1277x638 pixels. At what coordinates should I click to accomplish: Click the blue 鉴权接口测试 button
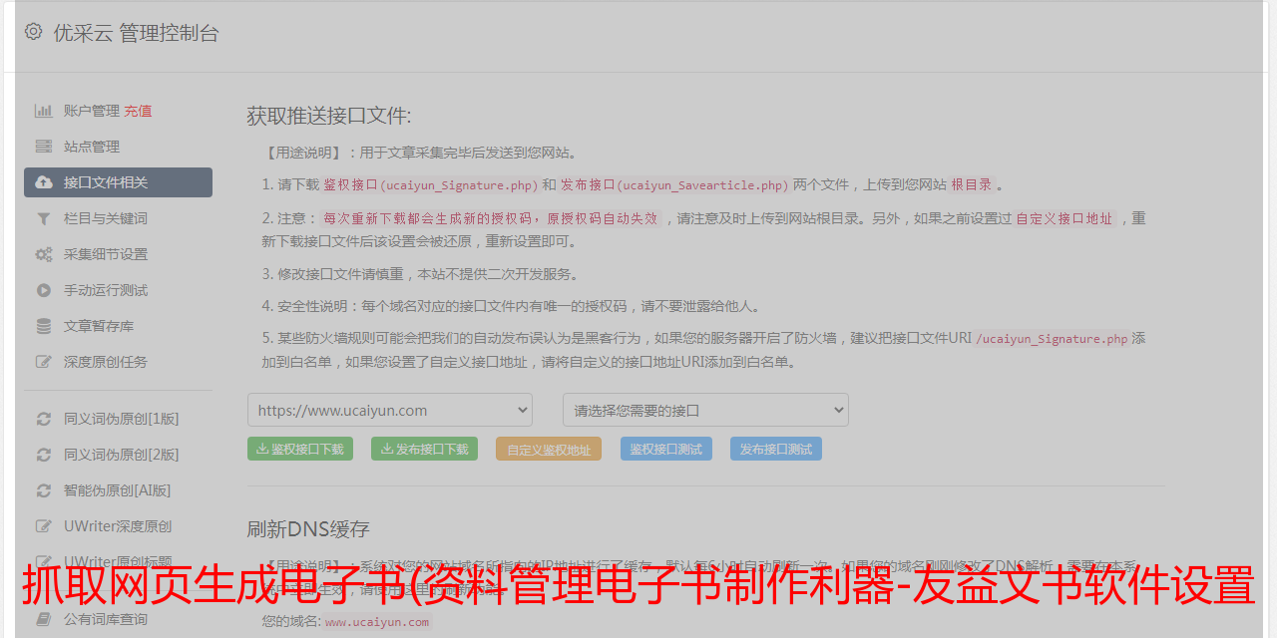pos(666,449)
